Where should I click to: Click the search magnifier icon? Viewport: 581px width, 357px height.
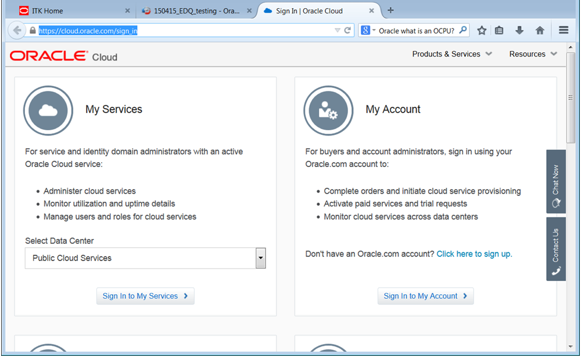[463, 30]
